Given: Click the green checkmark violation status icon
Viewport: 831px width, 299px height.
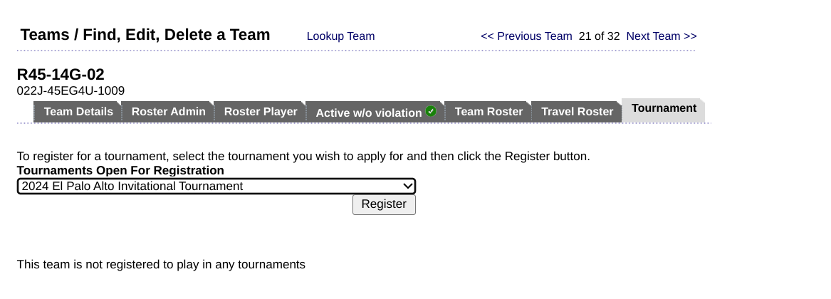Looking at the screenshot, I should [x=431, y=112].
